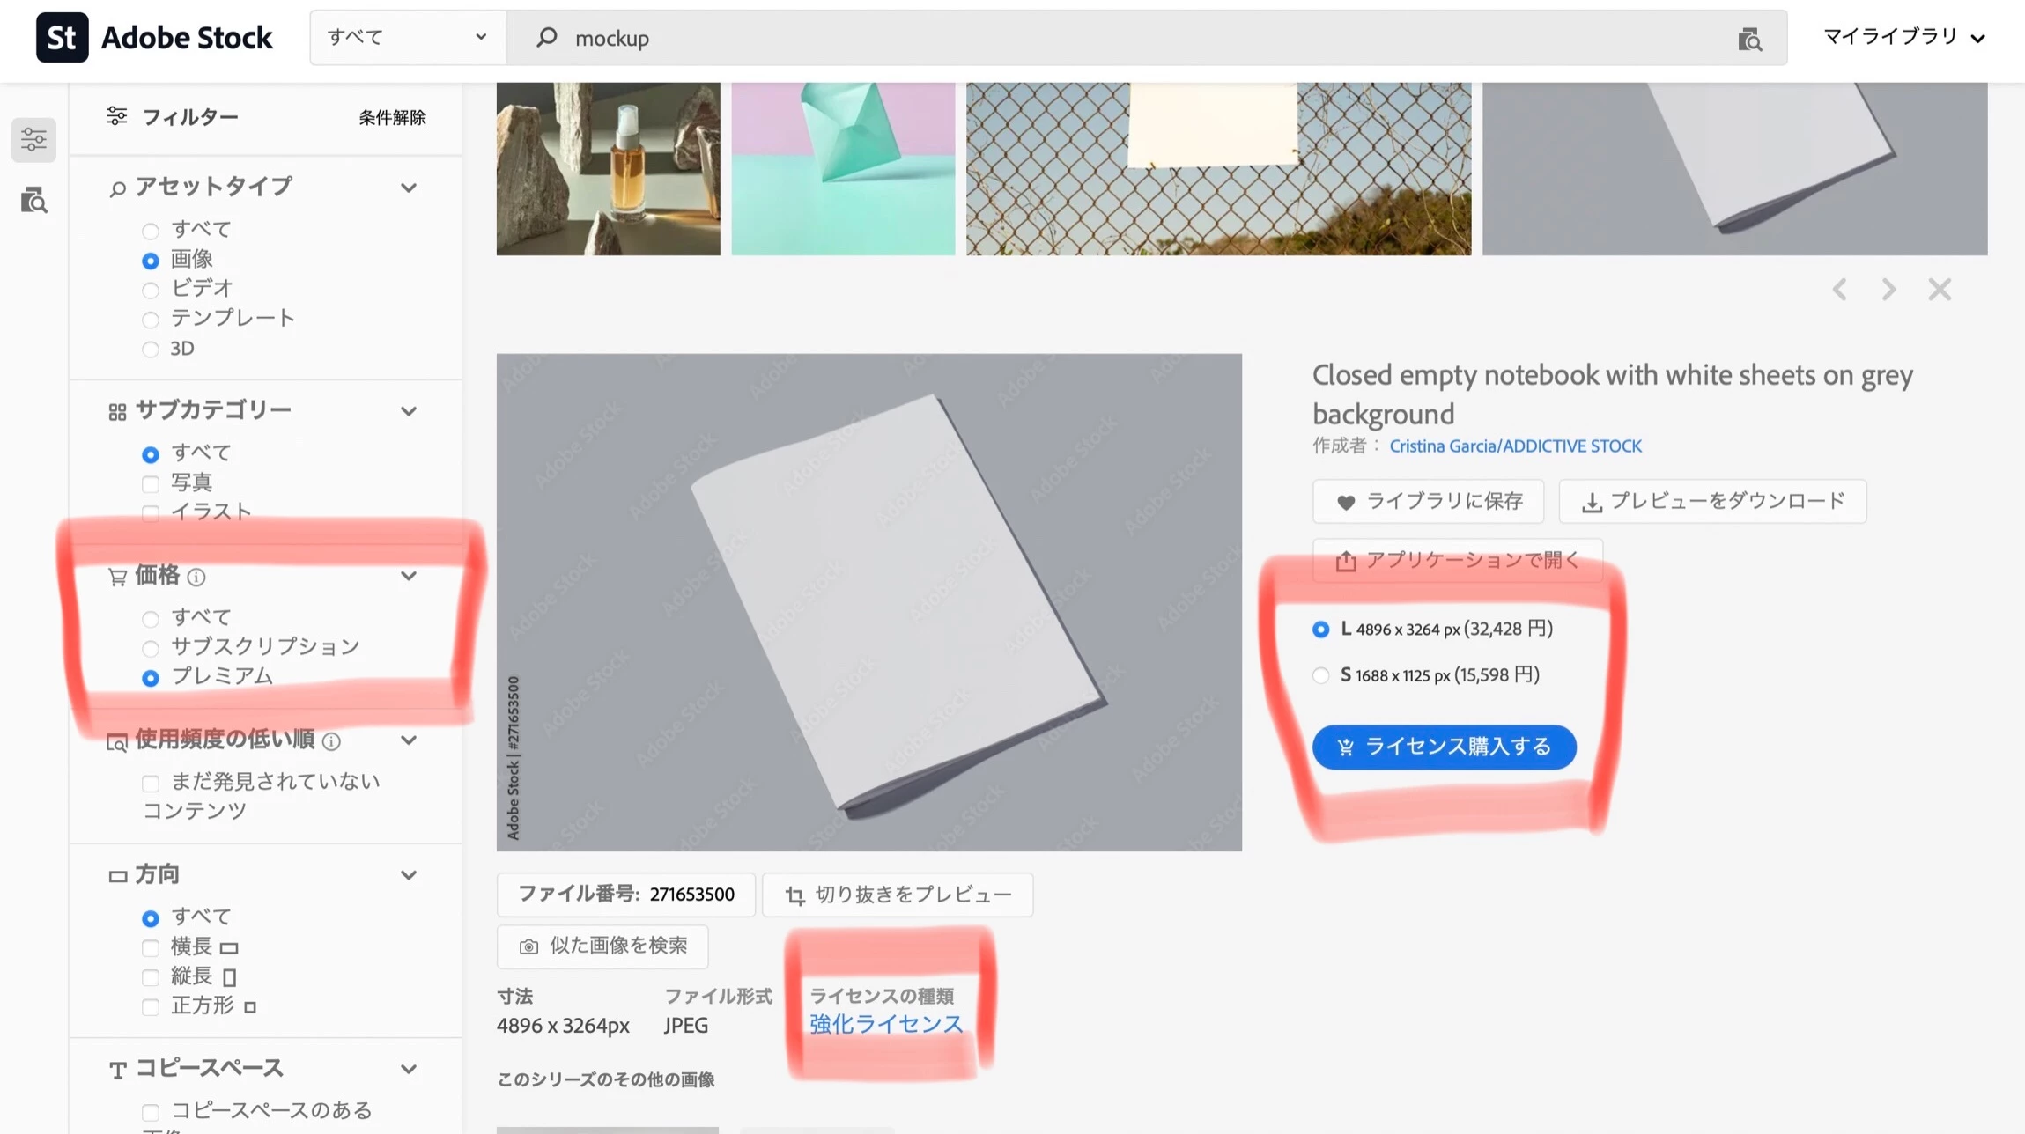2025x1134 pixels.
Task: Open the すべて search category dropdown
Action: [407, 38]
